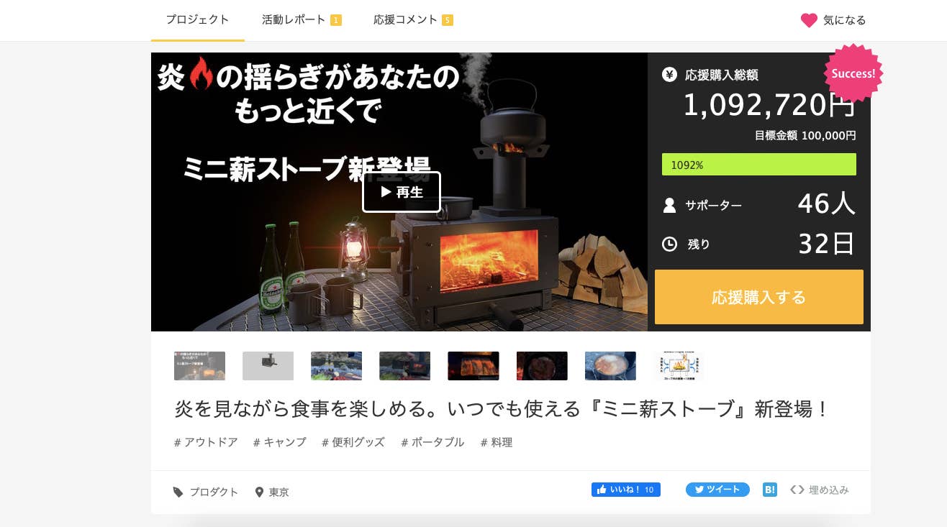Open the #キャンプ hashtag link
Viewport: 947px width, 527px height.
click(x=280, y=442)
